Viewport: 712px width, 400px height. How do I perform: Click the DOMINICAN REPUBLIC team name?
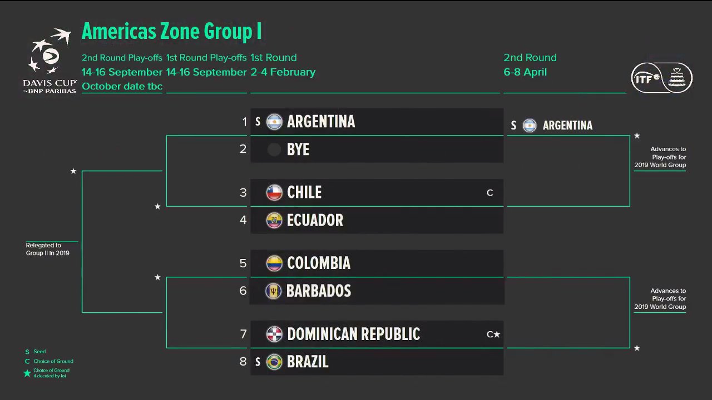point(353,334)
